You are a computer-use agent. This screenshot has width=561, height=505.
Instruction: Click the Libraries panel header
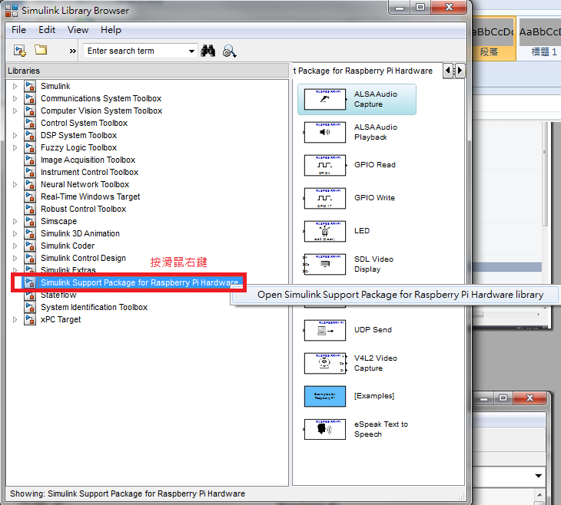pyautogui.click(x=147, y=71)
